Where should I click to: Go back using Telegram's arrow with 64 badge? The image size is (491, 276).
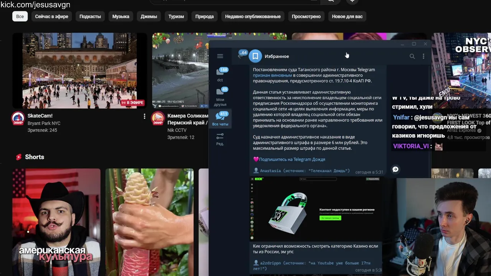coord(241,56)
